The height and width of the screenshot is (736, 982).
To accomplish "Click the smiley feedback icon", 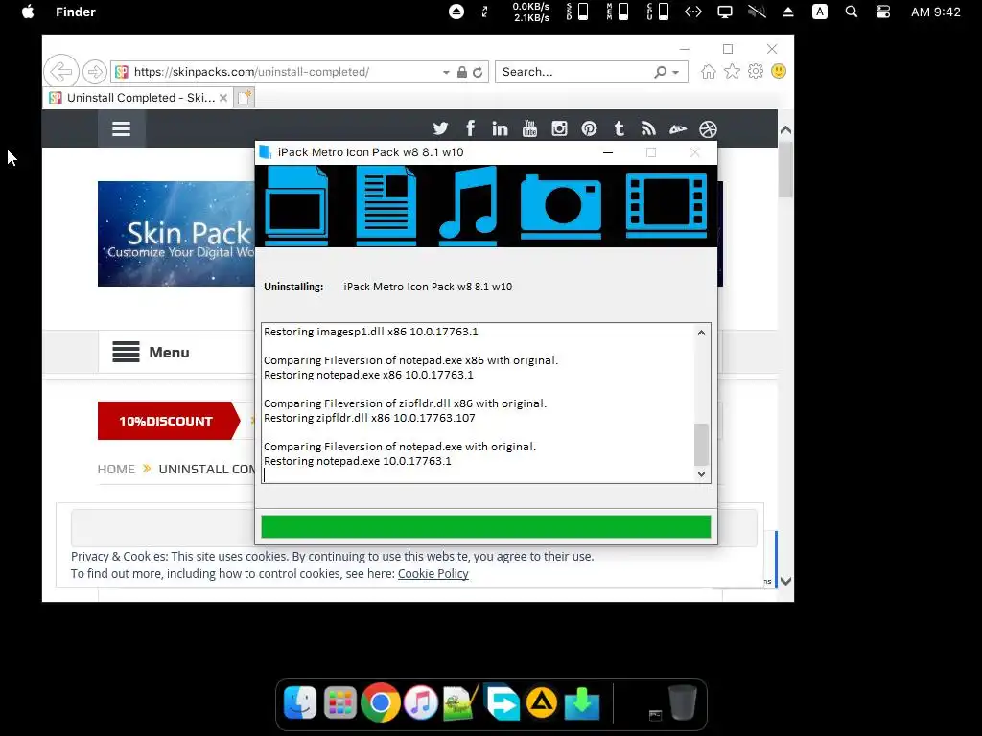I will [779, 71].
